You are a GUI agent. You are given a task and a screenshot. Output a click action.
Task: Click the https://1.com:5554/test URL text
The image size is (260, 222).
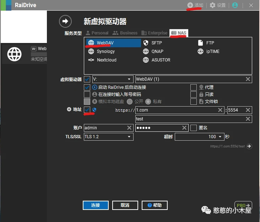pyautogui.click(x=227, y=146)
